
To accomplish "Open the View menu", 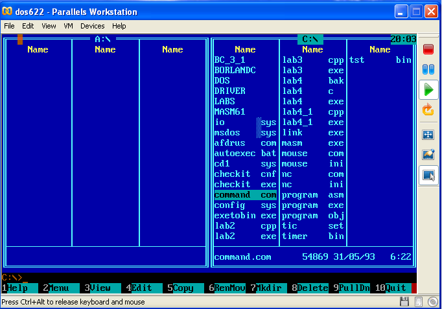I will click(x=49, y=26).
